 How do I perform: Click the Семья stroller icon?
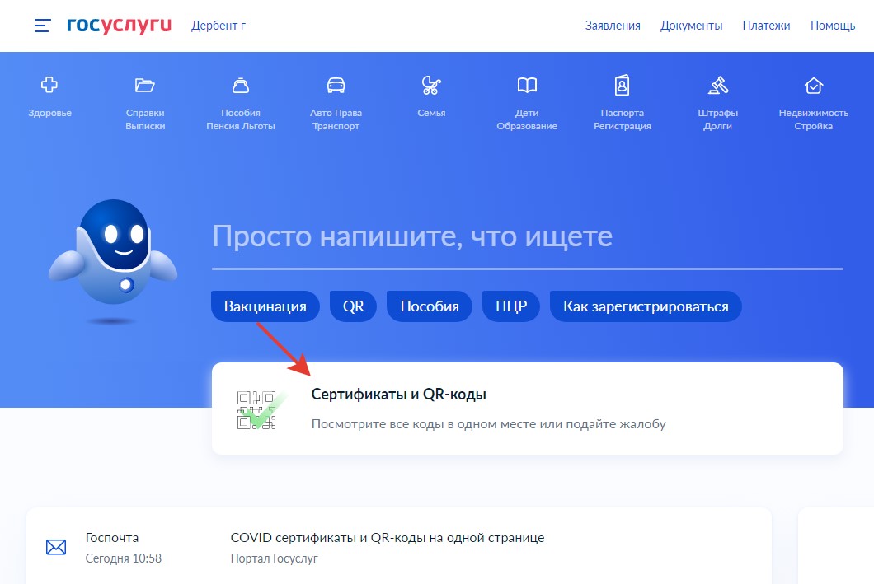[431, 85]
